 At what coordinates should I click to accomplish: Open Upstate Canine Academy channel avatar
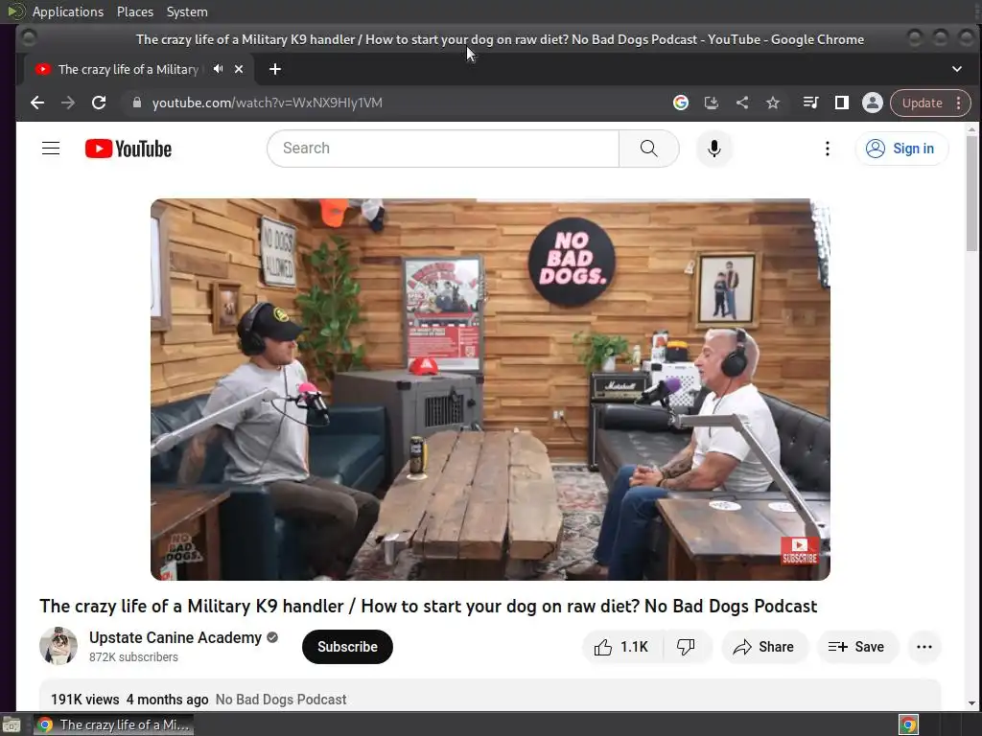click(58, 645)
